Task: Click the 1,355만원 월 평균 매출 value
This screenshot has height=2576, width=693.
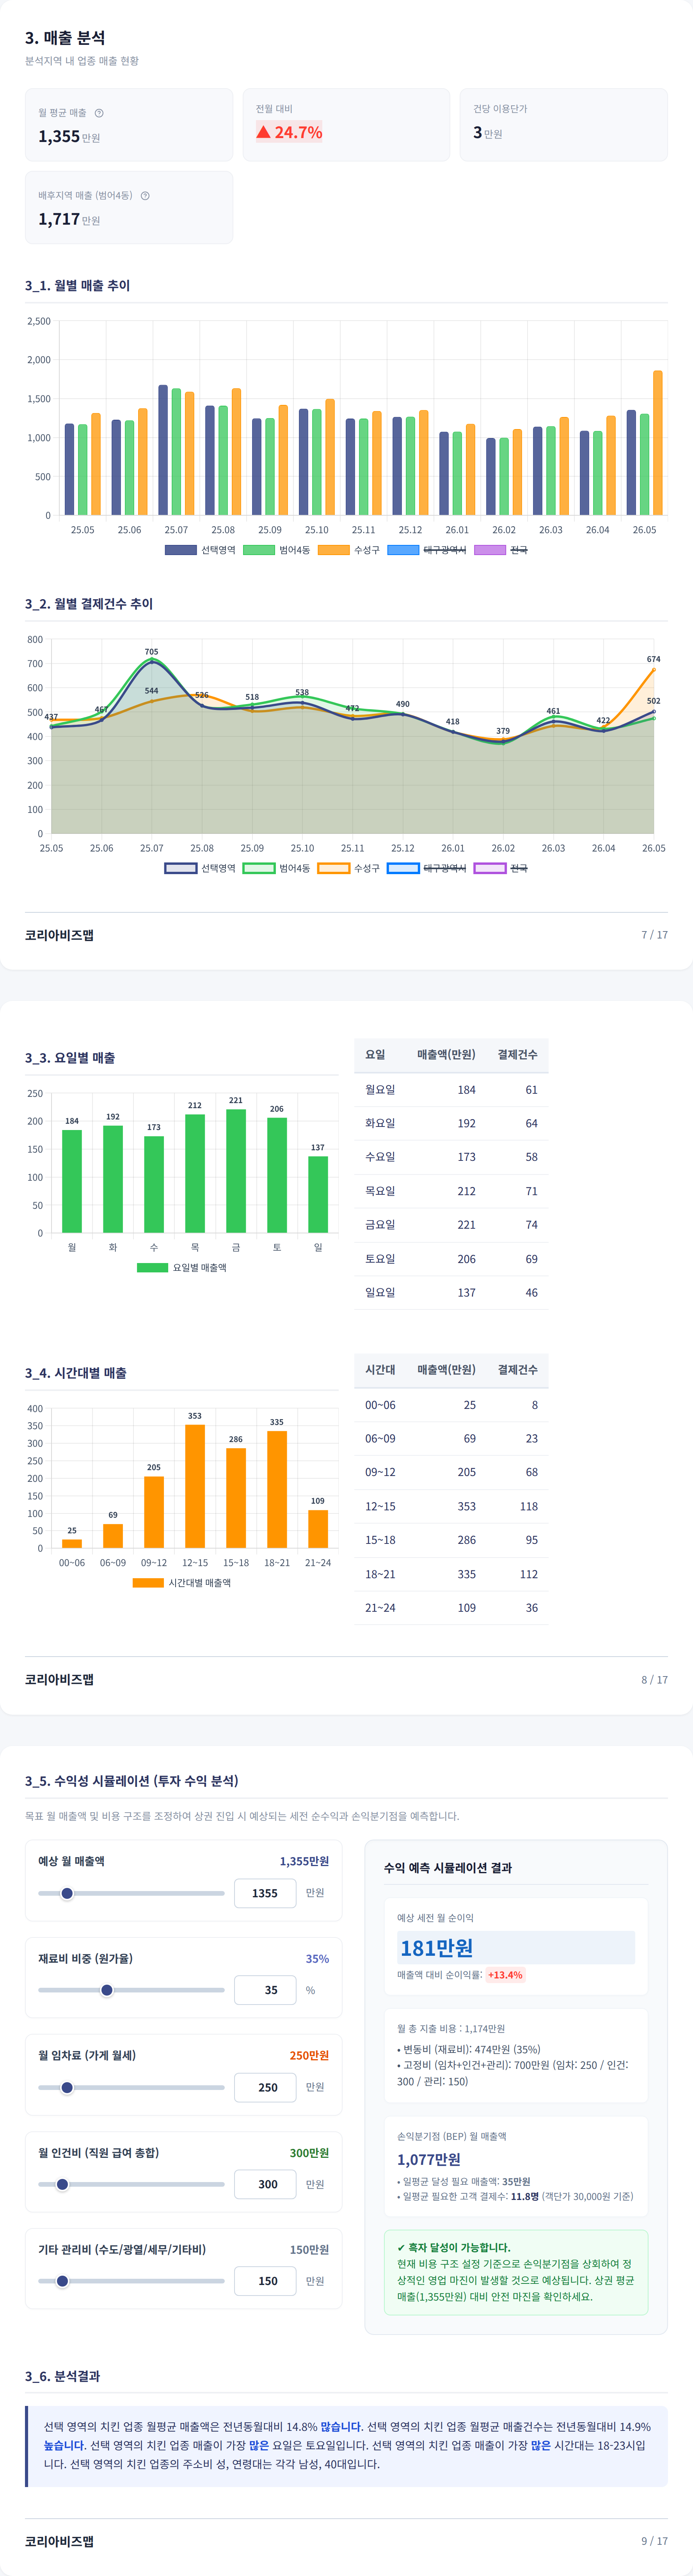Action: click(69, 137)
